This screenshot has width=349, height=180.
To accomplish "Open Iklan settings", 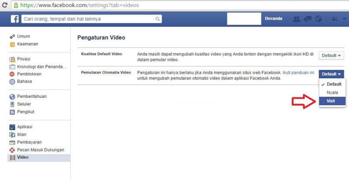I will pyautogui.click(x=21, y=134).
